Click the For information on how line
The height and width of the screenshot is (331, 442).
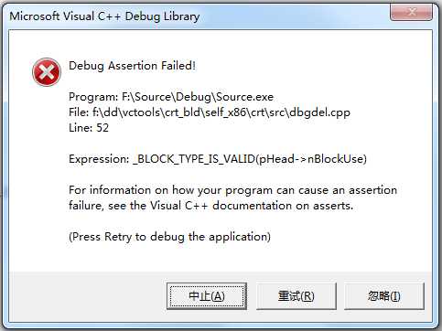[232, 190]
